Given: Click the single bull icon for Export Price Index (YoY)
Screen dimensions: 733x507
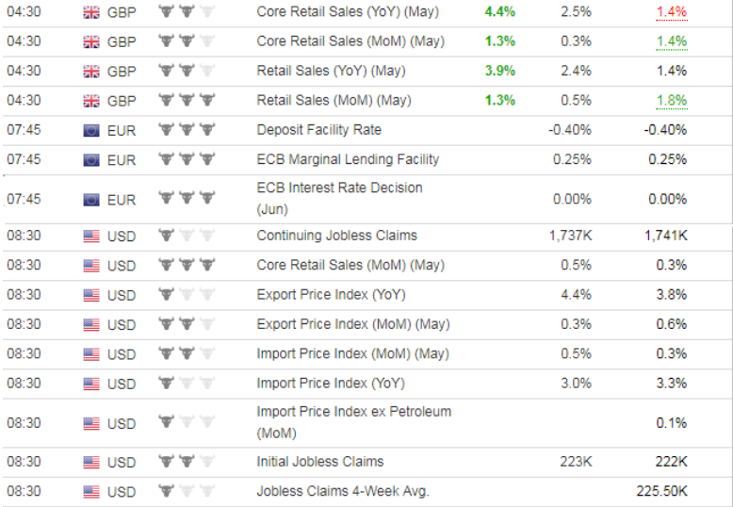Looking at the screenshot, I should click(x=166, y=295).
